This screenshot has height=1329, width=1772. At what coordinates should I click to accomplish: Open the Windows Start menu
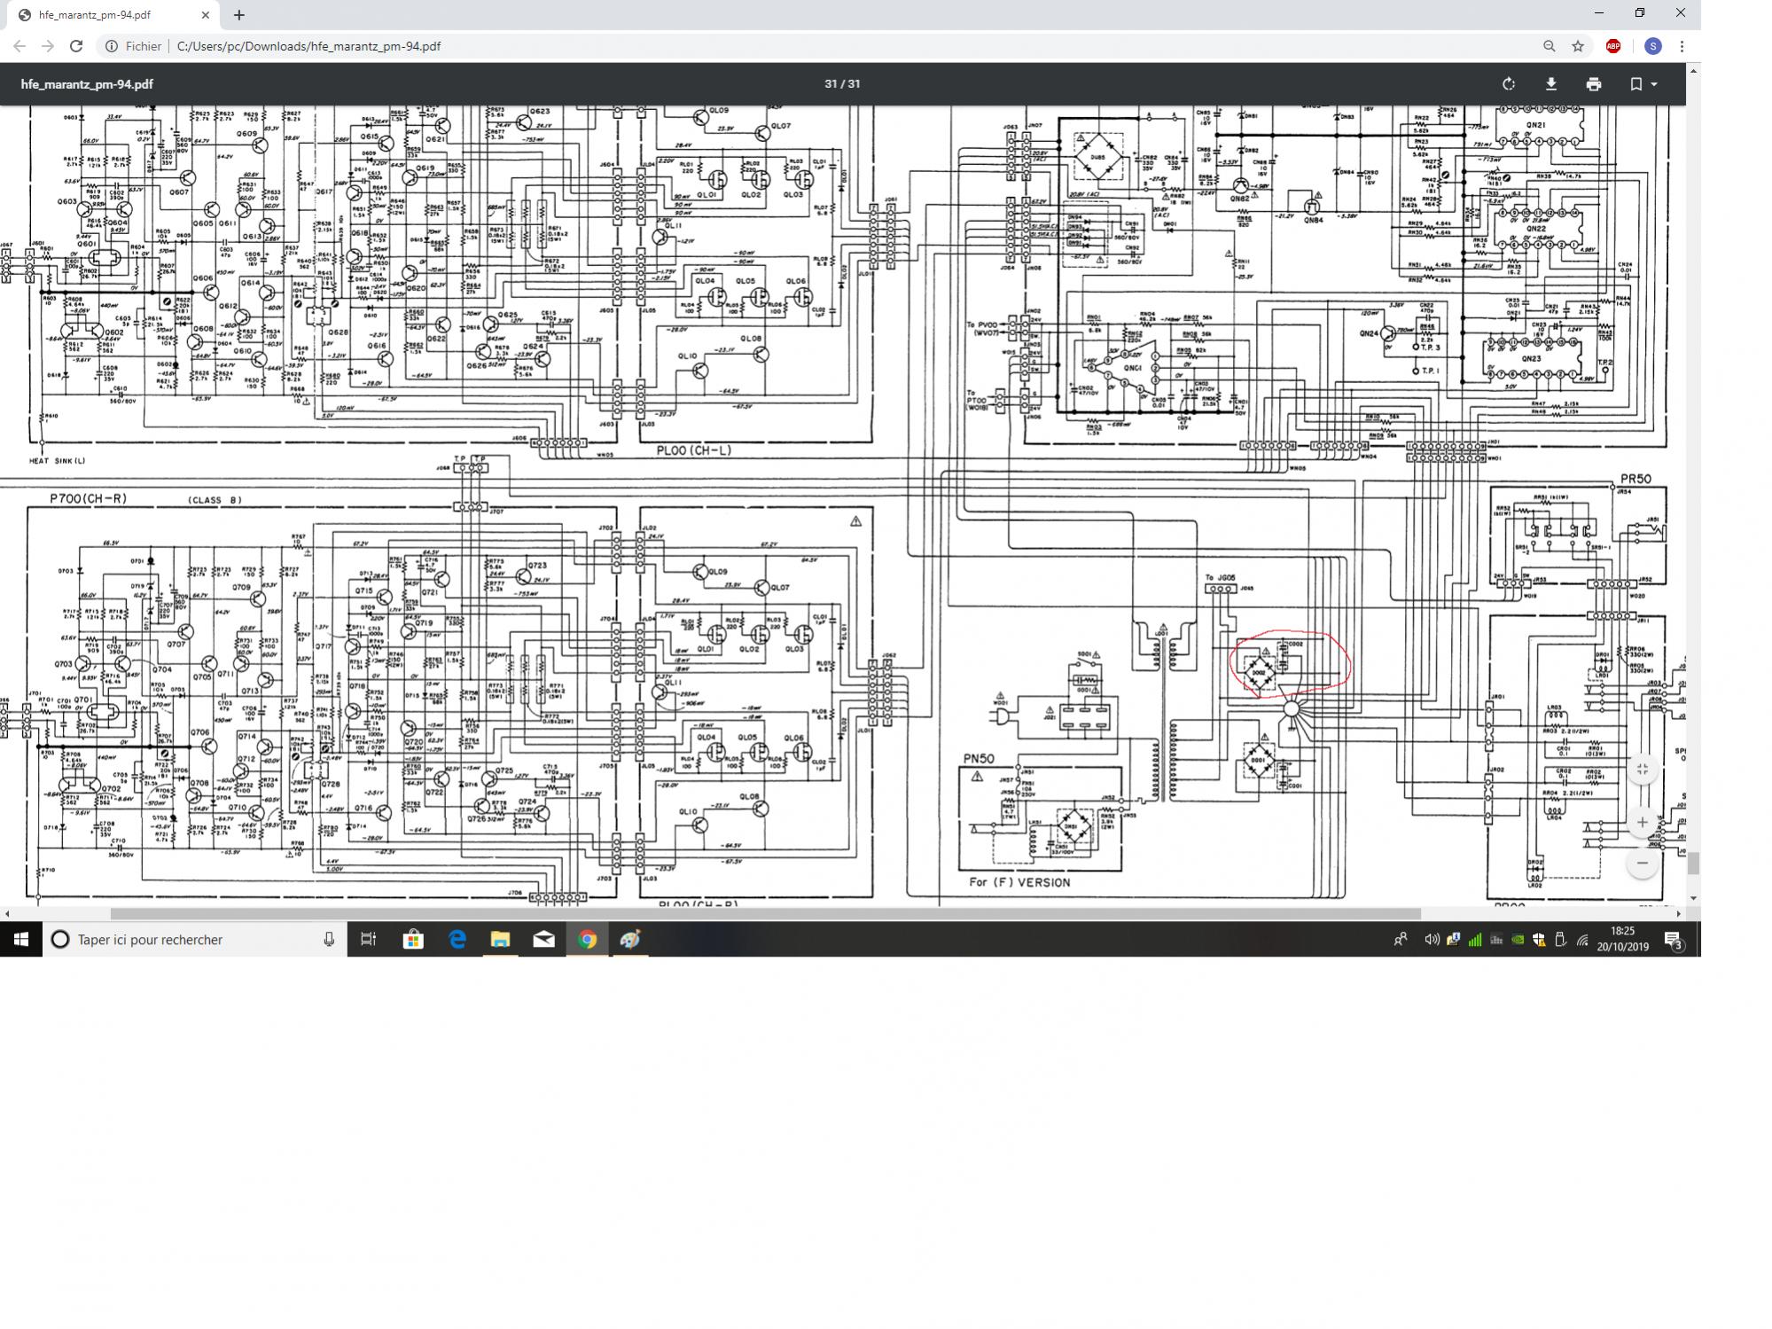point(21,940)
